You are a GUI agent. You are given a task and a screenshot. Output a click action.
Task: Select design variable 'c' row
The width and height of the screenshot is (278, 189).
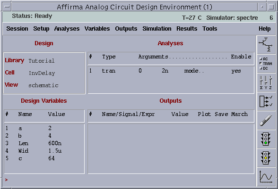tap(44, 158)
